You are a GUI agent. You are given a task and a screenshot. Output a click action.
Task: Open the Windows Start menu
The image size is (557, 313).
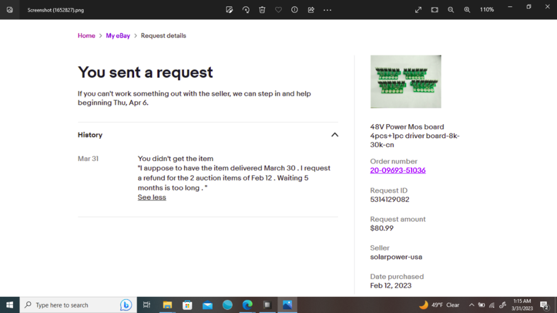tap(9, 305)
